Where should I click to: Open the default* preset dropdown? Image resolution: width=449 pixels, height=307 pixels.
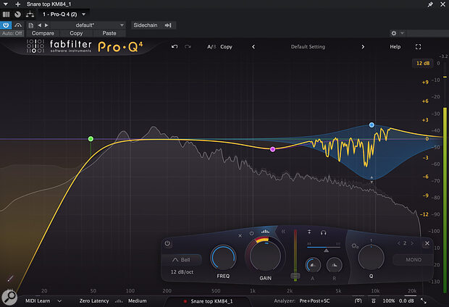80,25
